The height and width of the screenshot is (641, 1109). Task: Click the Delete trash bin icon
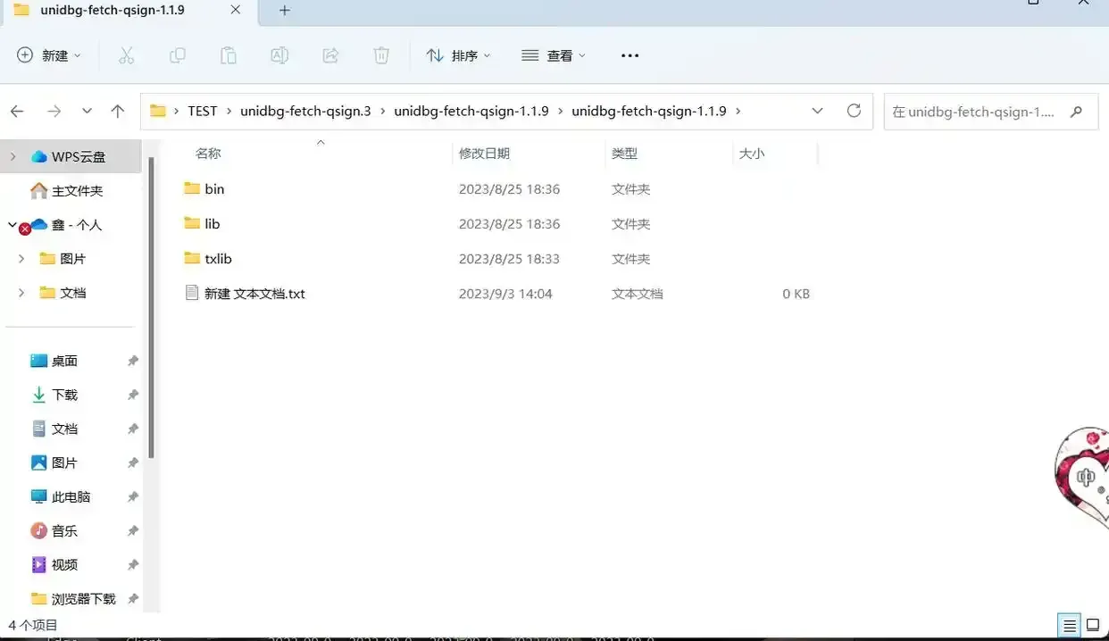pos(381,55)
